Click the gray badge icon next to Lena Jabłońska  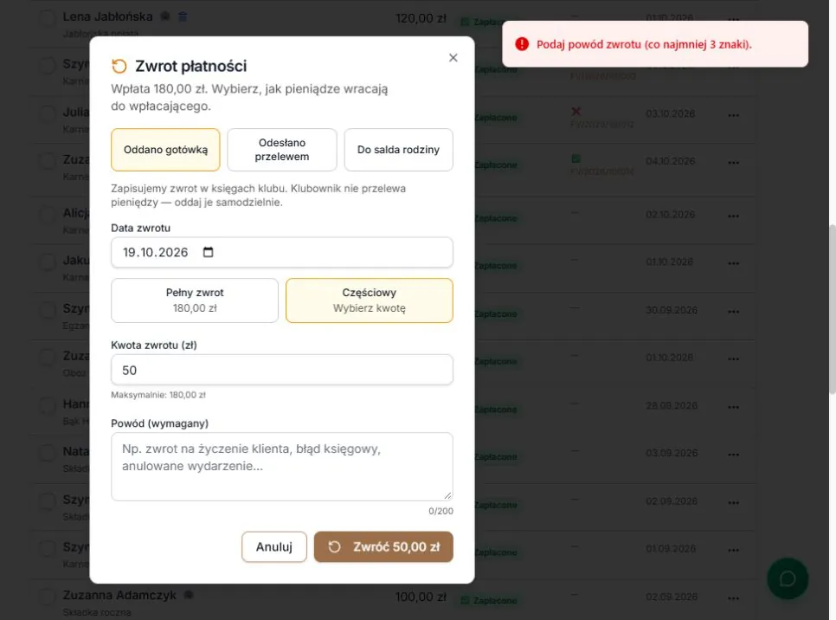coord(165,16)
